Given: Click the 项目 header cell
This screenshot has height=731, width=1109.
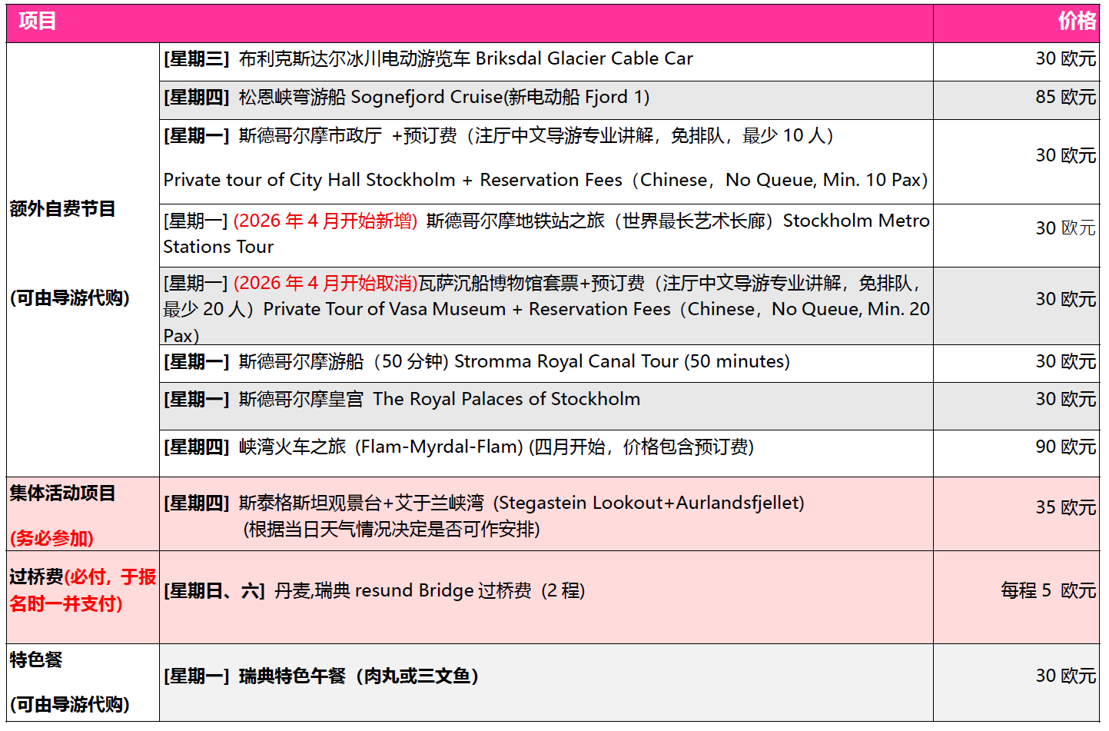Looking at the screenshot, I should [x=37, y=22].
